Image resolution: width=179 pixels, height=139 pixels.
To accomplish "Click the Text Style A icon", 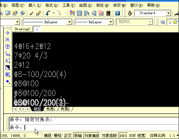I will point(130,13).
